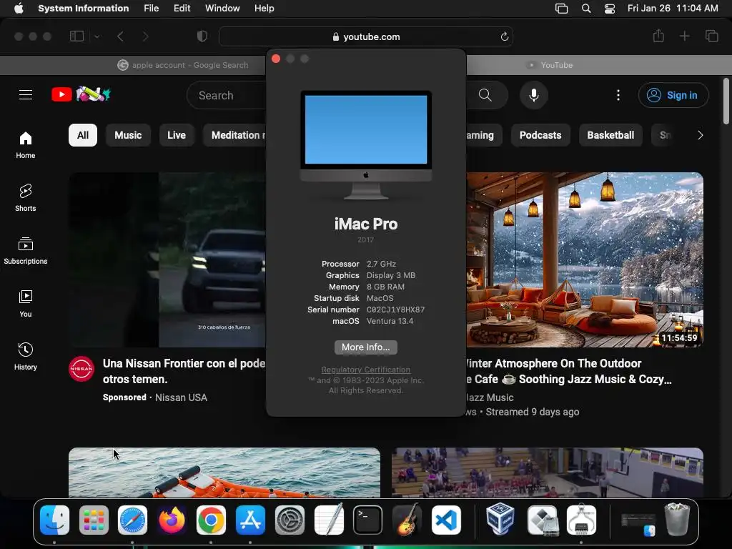
Task: Open basketball gym video thumbnail
Action: (x=547, y=473)
